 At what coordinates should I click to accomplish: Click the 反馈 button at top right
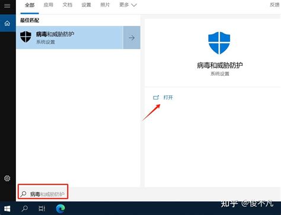click(x=275, y=5)
